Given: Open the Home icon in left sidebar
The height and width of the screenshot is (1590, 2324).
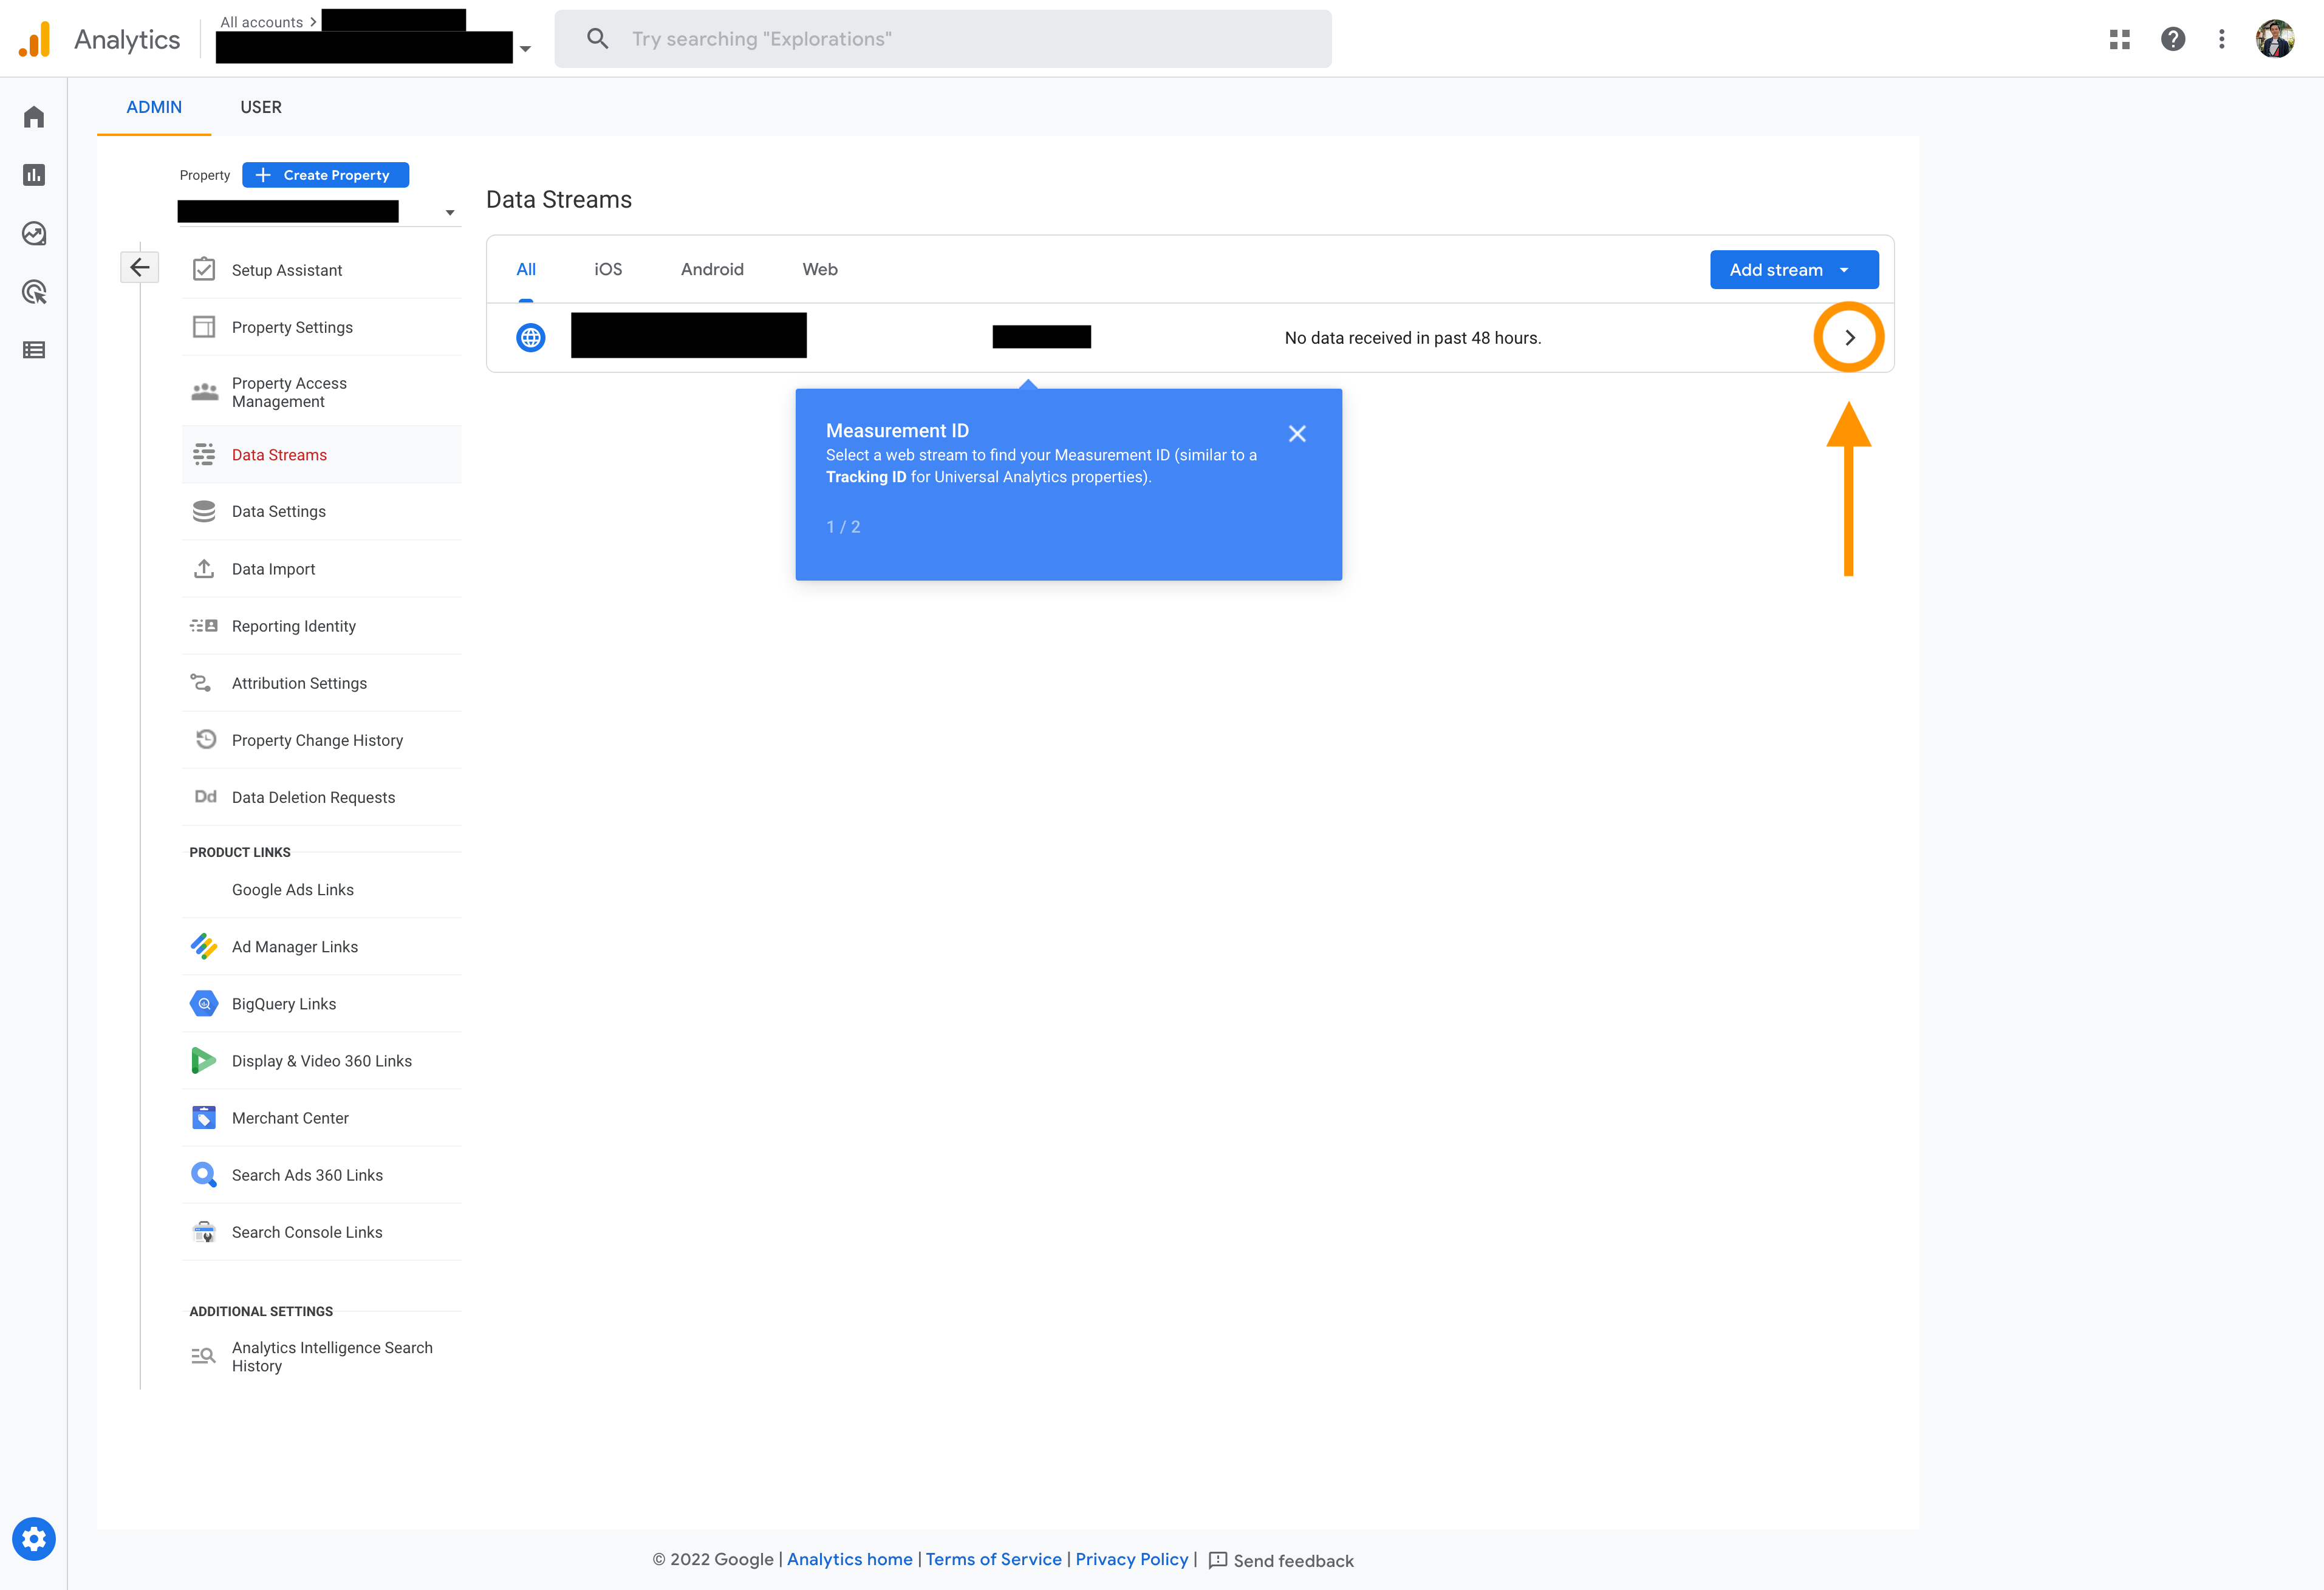Looking at the screenshot, I should [33, 116].
